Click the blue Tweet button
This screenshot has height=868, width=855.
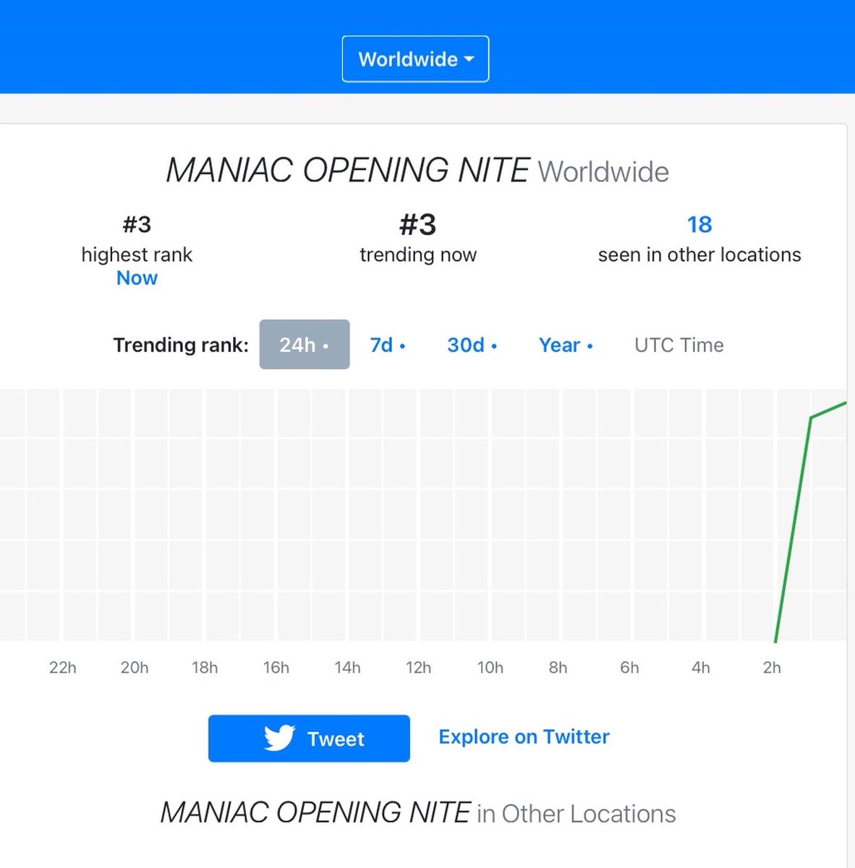(309, 739)
